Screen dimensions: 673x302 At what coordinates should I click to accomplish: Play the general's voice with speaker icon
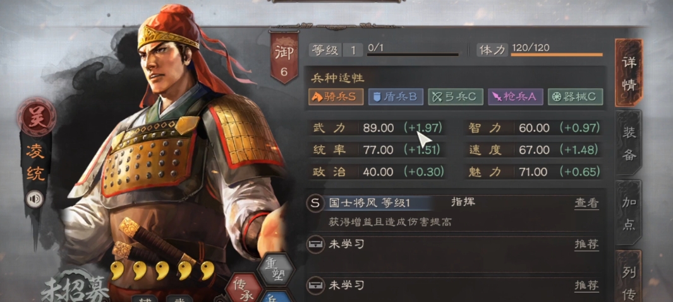35,199
